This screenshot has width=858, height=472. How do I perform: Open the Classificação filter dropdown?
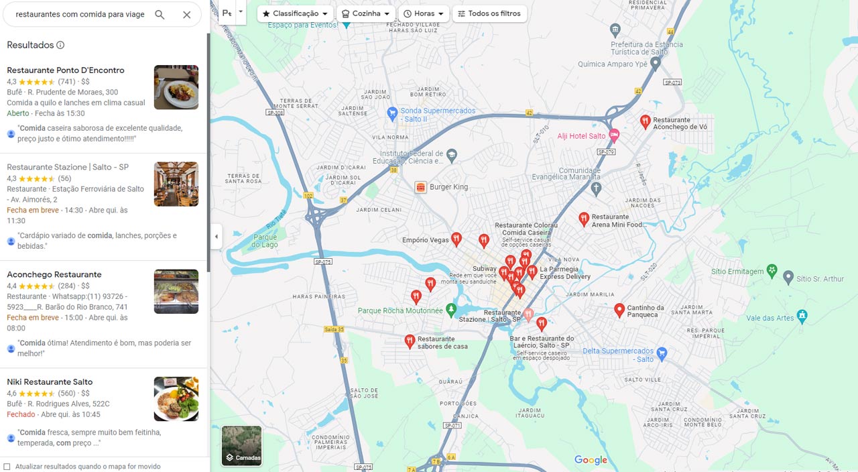[296, 13]
